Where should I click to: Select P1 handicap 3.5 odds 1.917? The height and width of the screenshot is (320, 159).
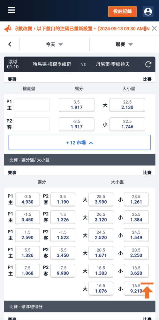(77, 105)
